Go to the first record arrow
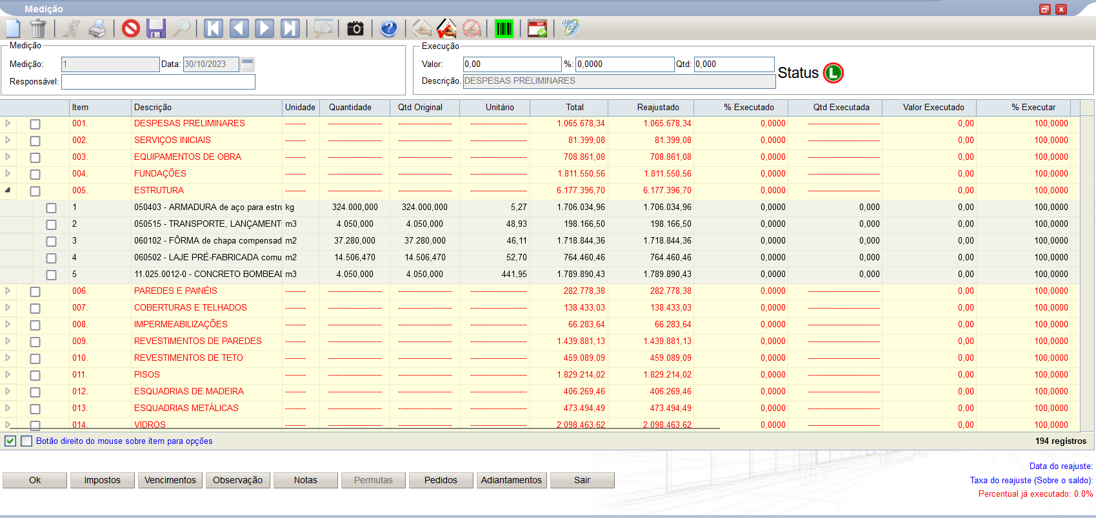 tap(214, 28)
